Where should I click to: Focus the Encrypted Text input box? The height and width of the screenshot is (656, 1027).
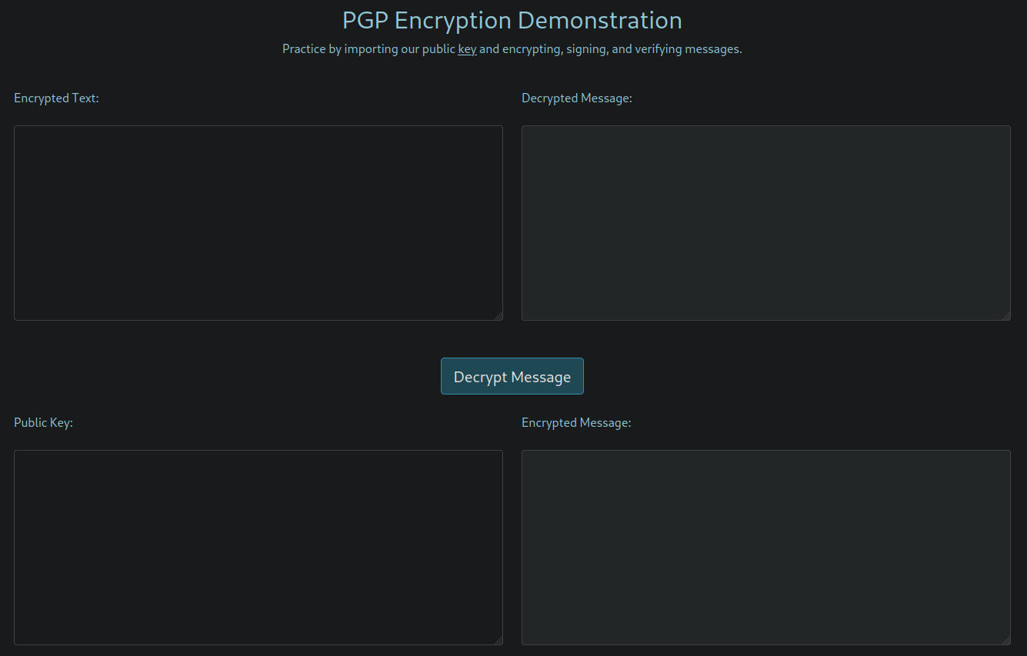click(258, 223)
